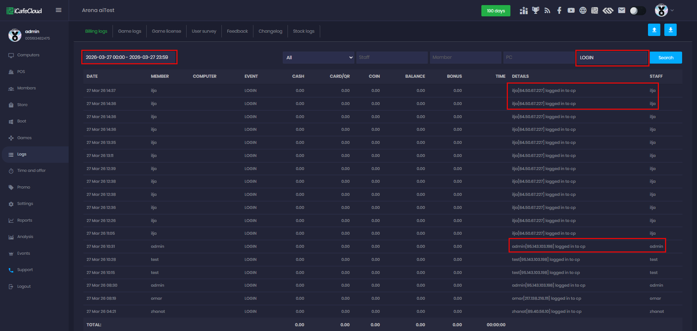Open Logs in the sidebar

click(x=22, y=154)
